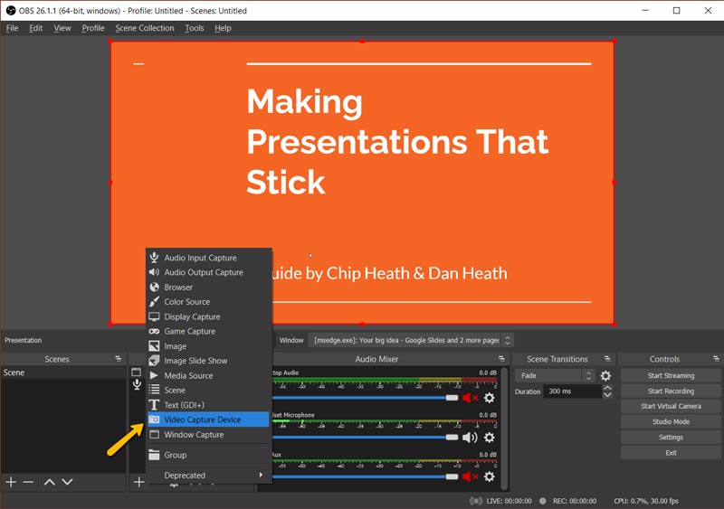The image size is (724, 509).
Task: Expand the Deprecated submenu
Action: click(208, 476)
